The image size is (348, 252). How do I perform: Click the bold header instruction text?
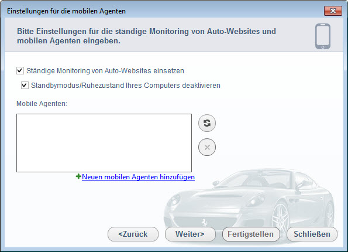tap(146, 36)
